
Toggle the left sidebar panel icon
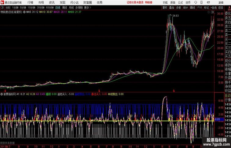pyautogui.click(x=2, y=8)
